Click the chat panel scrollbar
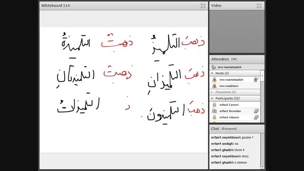The width and height of the screenshot is (304, 171). coord(262,151)
